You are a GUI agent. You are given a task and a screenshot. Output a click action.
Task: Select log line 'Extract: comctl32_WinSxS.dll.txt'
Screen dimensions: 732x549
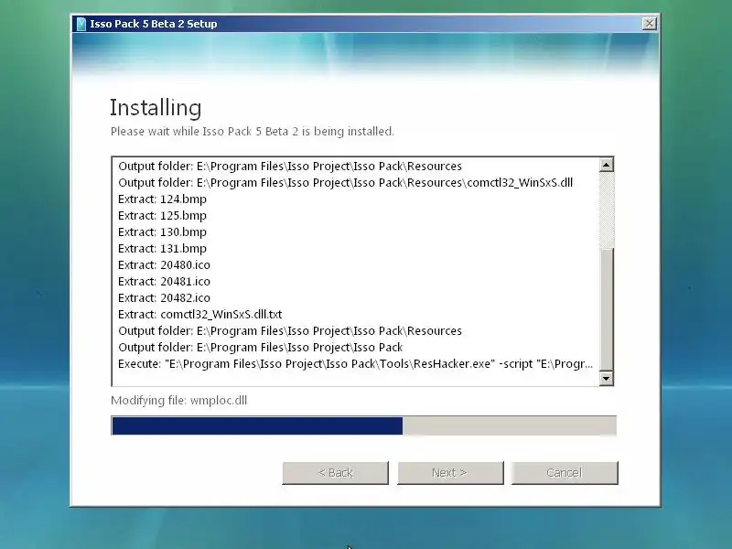pyautogui.click(x=199, y=315)
